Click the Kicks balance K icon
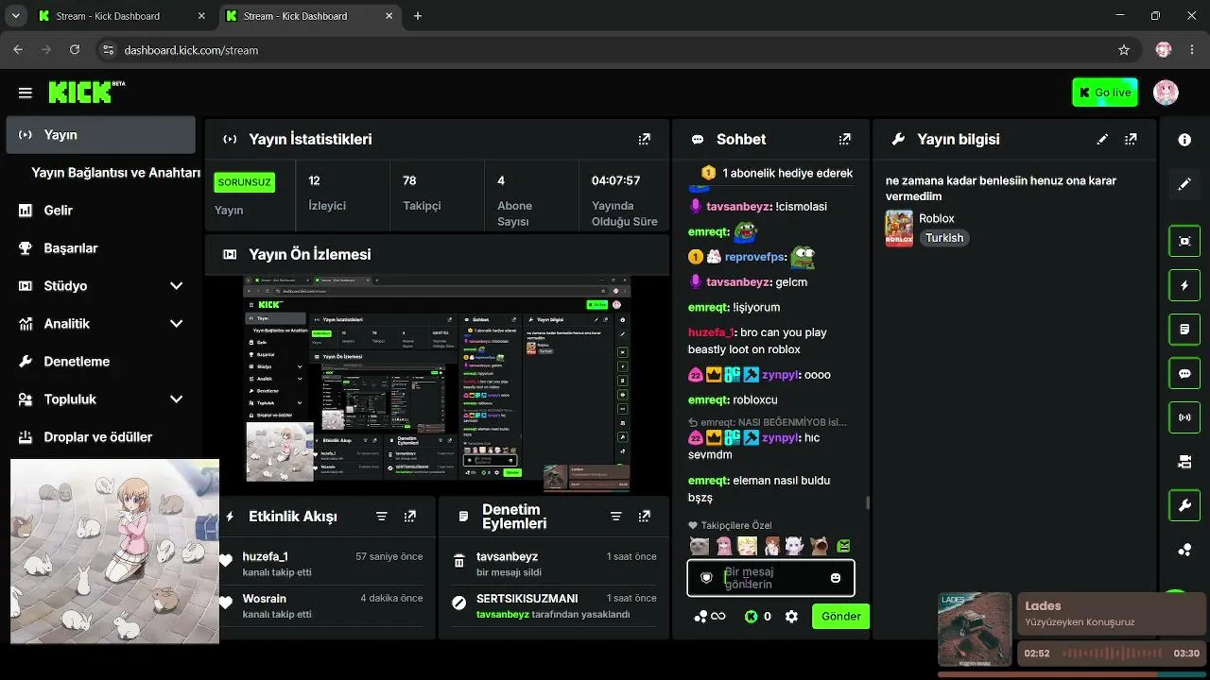 pyautogui.click(x=751, y=617)
